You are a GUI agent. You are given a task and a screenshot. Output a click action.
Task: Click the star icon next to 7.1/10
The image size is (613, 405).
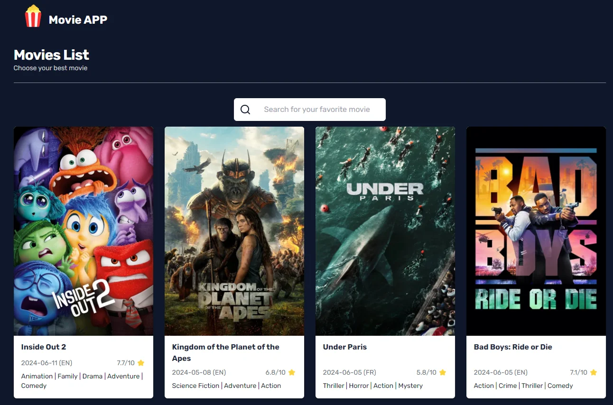[x=594, y=372]
